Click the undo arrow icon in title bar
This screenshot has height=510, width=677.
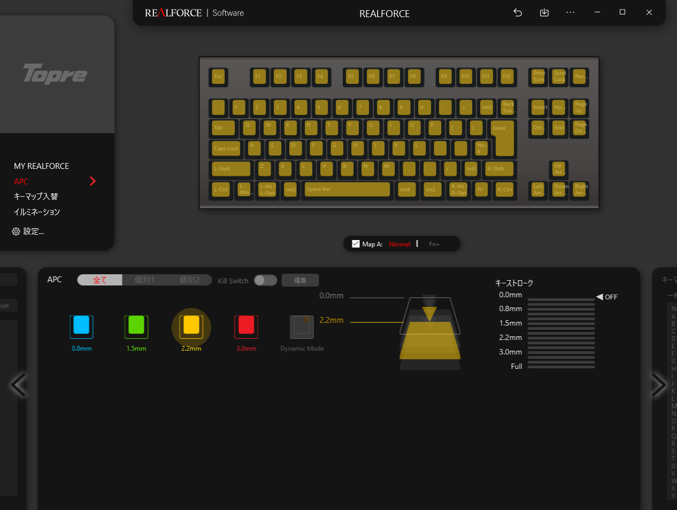(517, 12)
